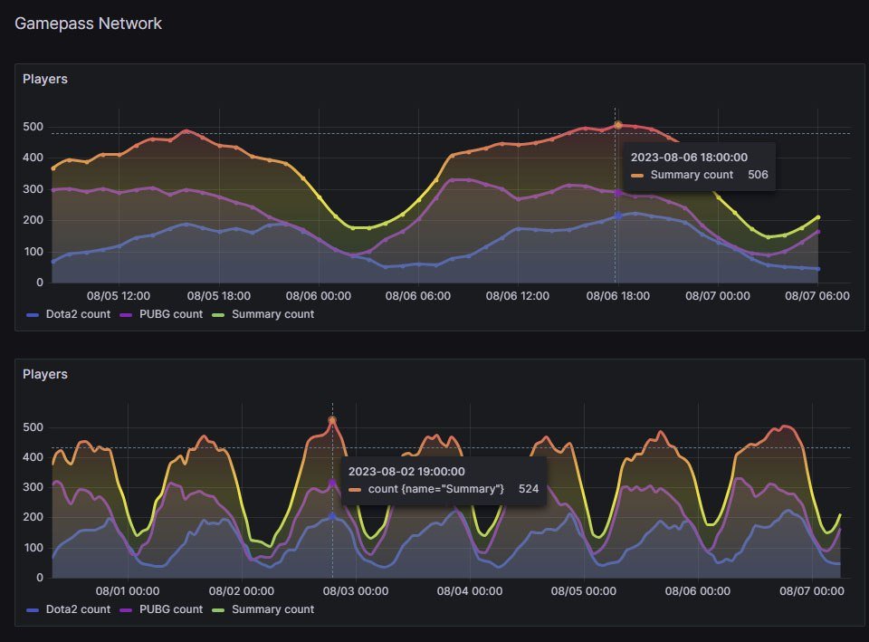Click the PUBG data point at 08/02 19:00

(x=332, y=483)
